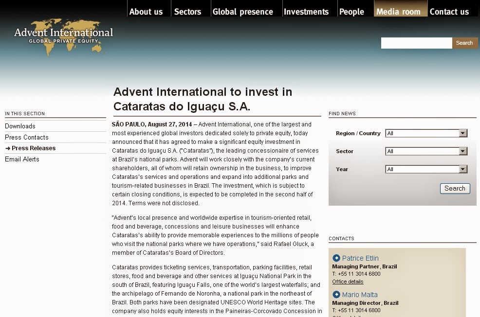Click the arrow icon beside Mario Malta

pos(336,294)
